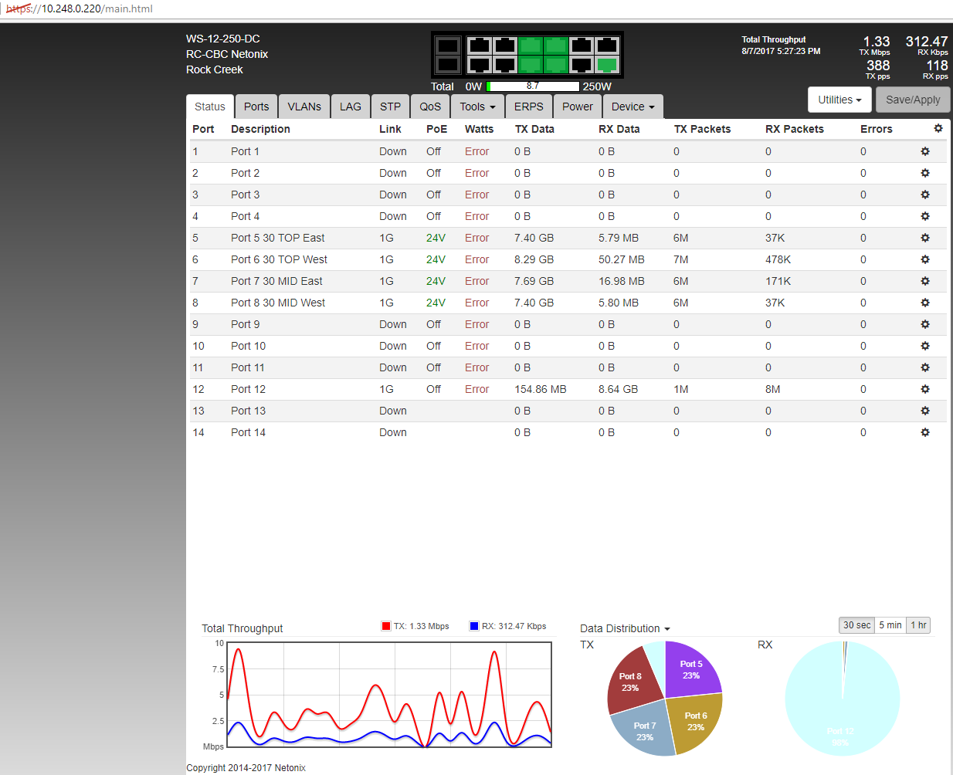This screenshot has height=775, width=953.
Task: Click the Port 6 slice in TX pie chart
Action: [695, 722]
